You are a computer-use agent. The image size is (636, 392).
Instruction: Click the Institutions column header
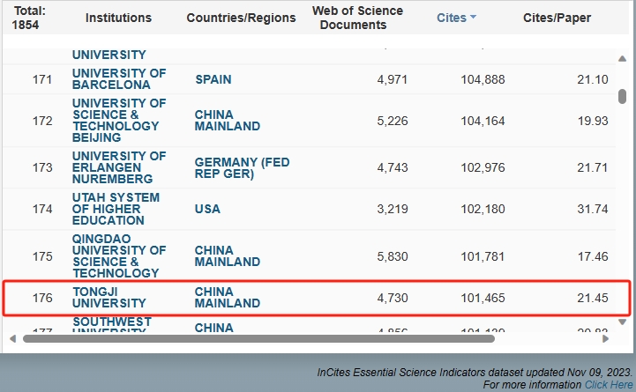(x=118, y=18)
